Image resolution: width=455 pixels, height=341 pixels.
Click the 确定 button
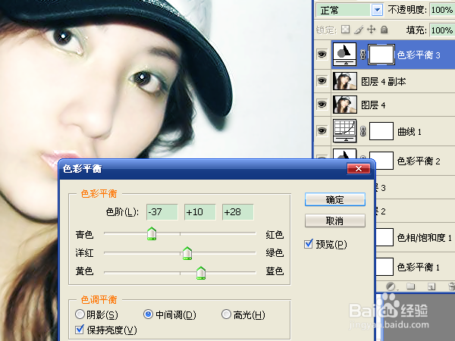pos(335,200)
